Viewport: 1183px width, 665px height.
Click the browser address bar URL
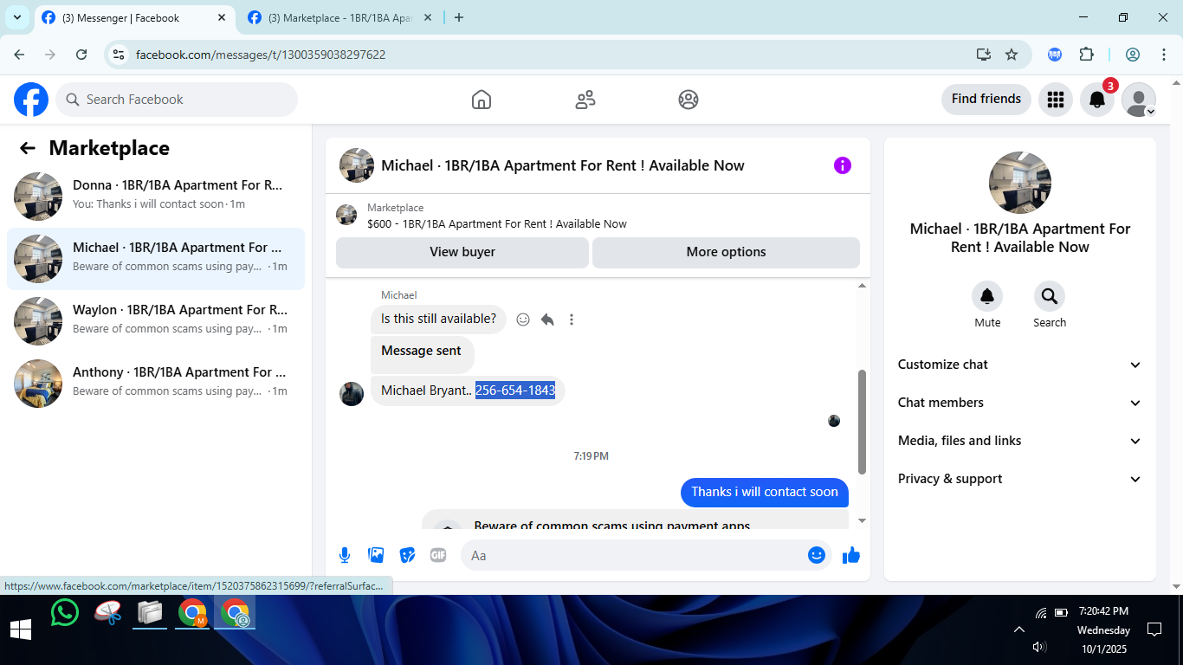pyautogui.click(x=261, y=55)
